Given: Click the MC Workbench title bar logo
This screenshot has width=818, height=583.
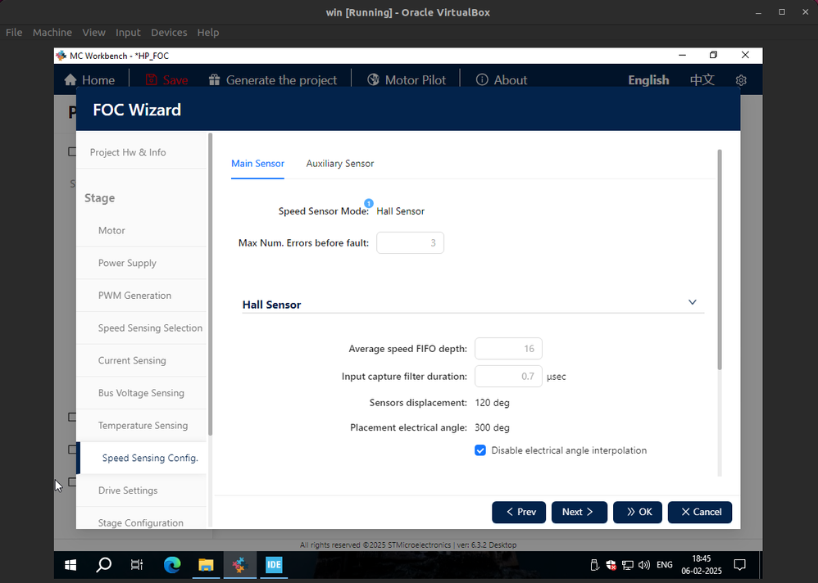Looking at the screenshot, I should point(61,55).
